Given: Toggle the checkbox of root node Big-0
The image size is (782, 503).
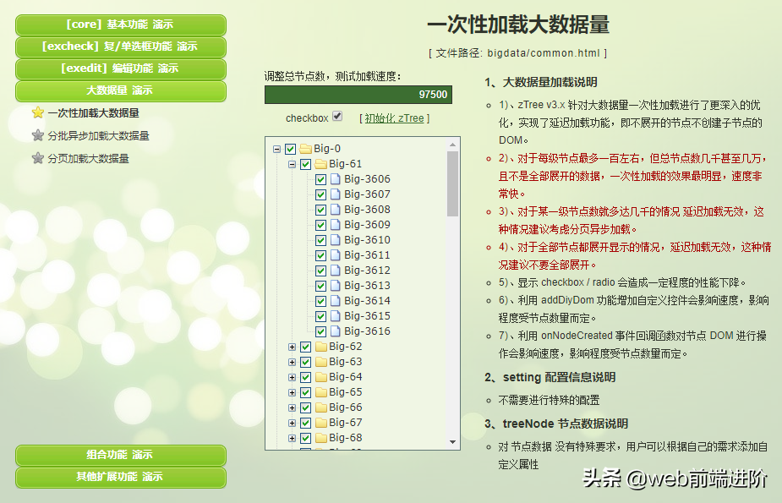Looking at the screenshot, I should point(288,147).
